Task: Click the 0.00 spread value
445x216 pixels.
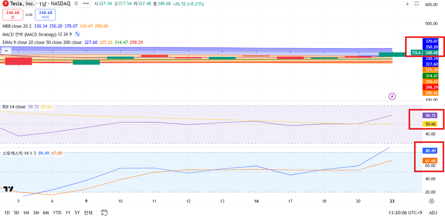Action: pyautogui.click(x=29, y=15)
